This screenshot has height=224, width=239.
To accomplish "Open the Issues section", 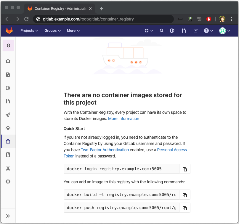I will coord(8,88).
